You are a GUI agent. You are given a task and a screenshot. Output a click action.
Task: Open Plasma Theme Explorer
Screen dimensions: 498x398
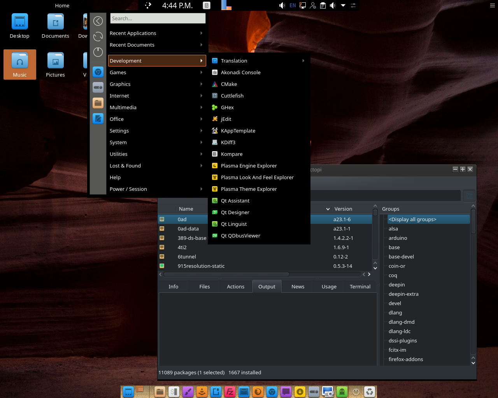(259, 189)
